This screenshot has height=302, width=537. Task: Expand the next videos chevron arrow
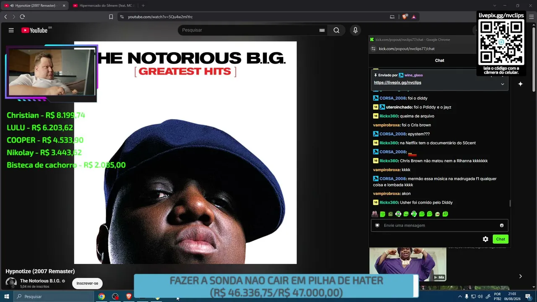520,276
